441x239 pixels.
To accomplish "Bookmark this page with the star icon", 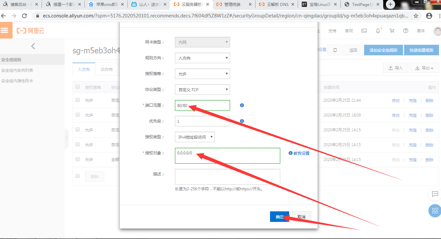I will [416, 16].
